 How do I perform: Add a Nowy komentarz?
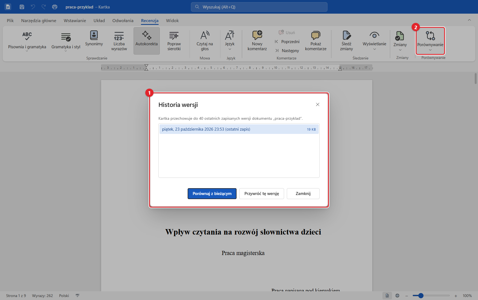257,41
